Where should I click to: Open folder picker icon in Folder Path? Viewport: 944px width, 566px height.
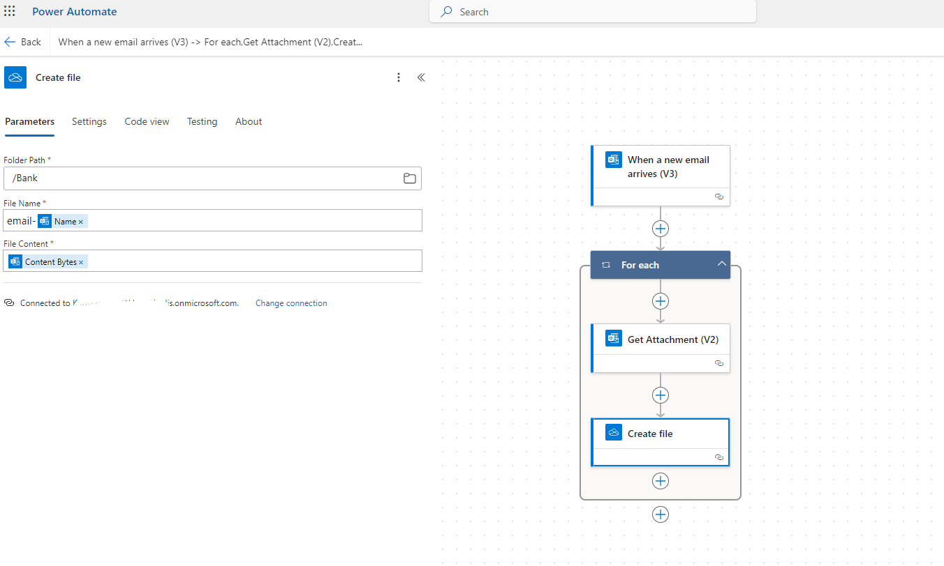(410, 178)
